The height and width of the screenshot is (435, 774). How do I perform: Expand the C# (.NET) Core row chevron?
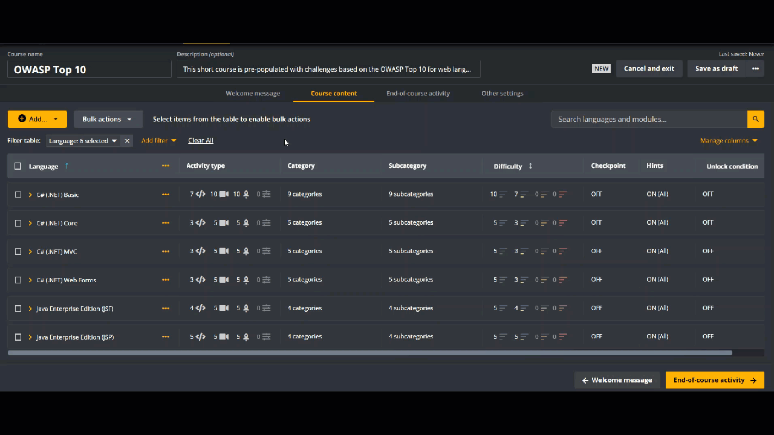coord(30,223)
